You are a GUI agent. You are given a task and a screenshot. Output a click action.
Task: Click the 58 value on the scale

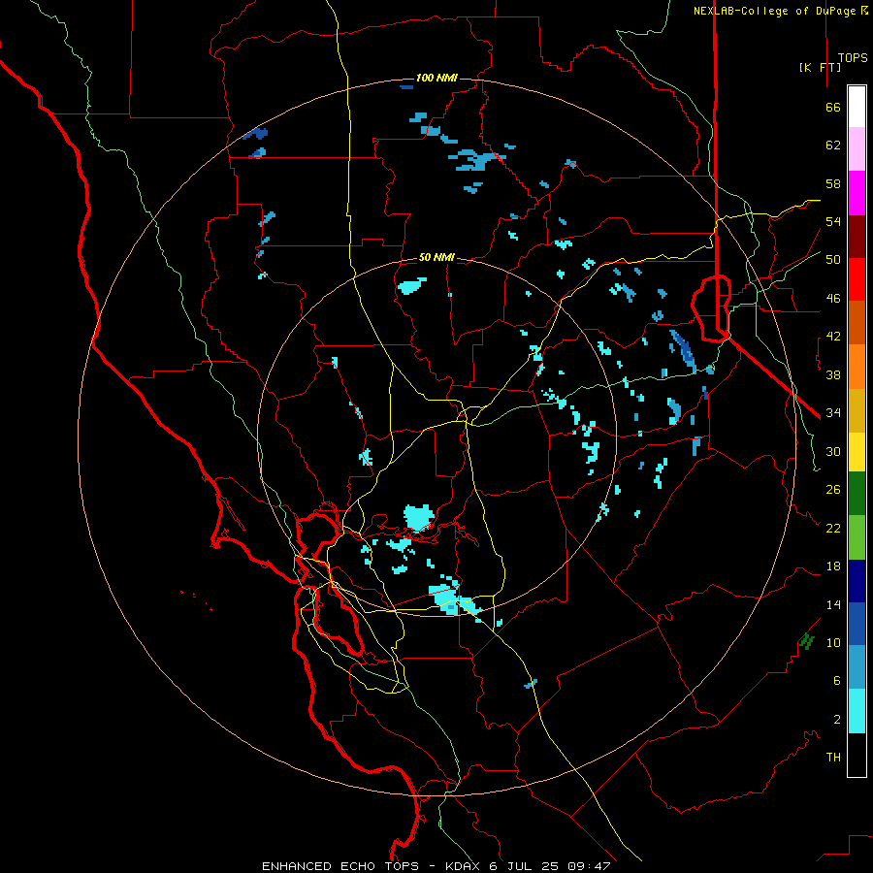(x=833, y=183)
